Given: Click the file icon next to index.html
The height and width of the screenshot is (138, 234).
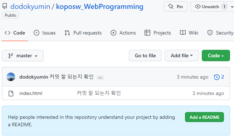Looking at the screenshot, I should (x=11, y=94).
